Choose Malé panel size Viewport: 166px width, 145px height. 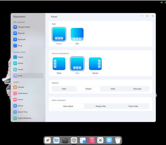64,89
